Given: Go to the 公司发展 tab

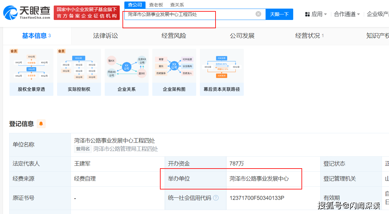Looking at the screenshot, I should [x=242, y=36].
